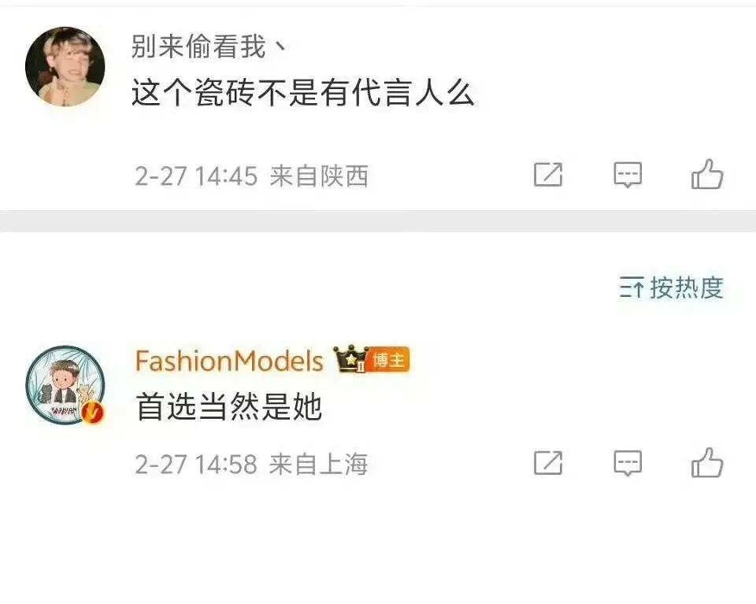This screenshot has width=756, height=604.
Task: Tap timestamp 2-27 14:58 来自上海
Action: pyautogui.click(x=252, y=464)
